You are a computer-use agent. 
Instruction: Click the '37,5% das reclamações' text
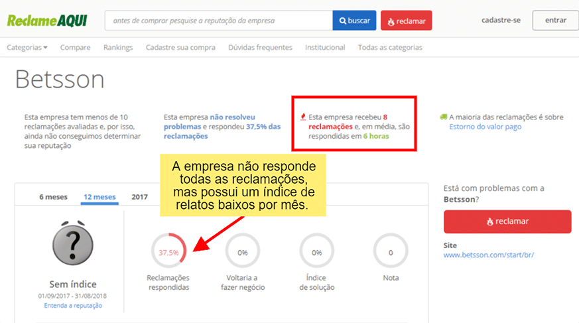click(x=222, y=131)
